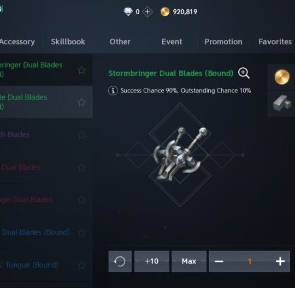Click the +10 quantity button

[152, 261]
